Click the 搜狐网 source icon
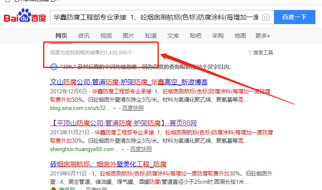Screen dimensions: 322x190 tap(53, 189)
